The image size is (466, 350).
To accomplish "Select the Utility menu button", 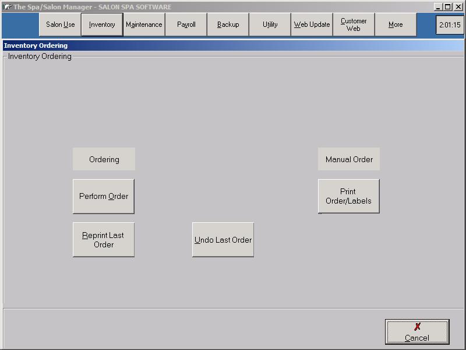I will (270, 24).
